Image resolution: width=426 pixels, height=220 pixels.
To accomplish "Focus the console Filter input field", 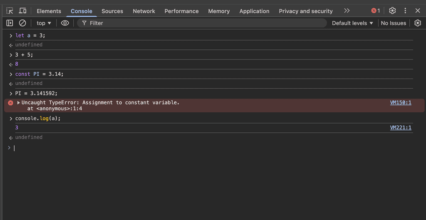I will 204,23.
